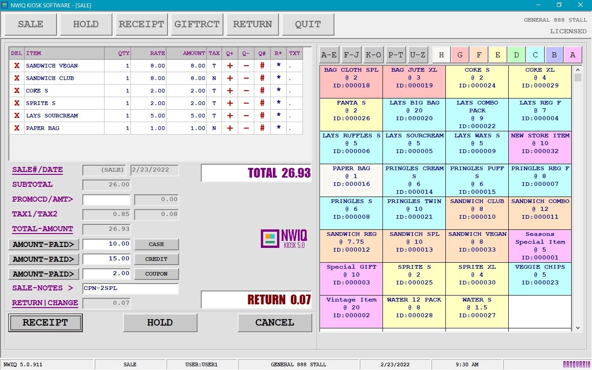592x370 pixels.
Task: Click the bottom RECEIPT button to finish sale
Action: coord(45,323)
